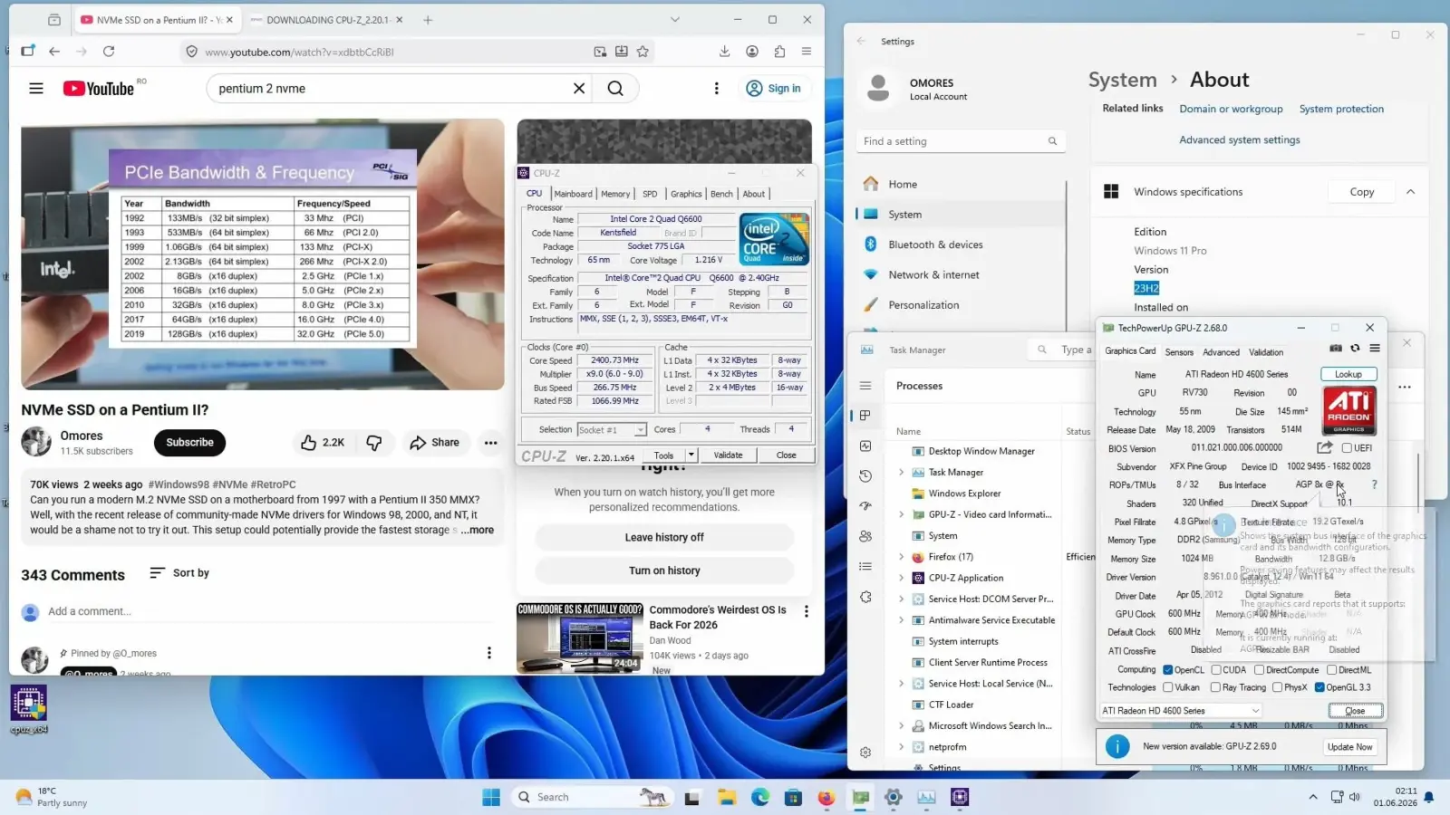This screenshot has height=815, width=1450.
Task: Click the NVMe SSD video thumbnail player
Action: [263, 254]
